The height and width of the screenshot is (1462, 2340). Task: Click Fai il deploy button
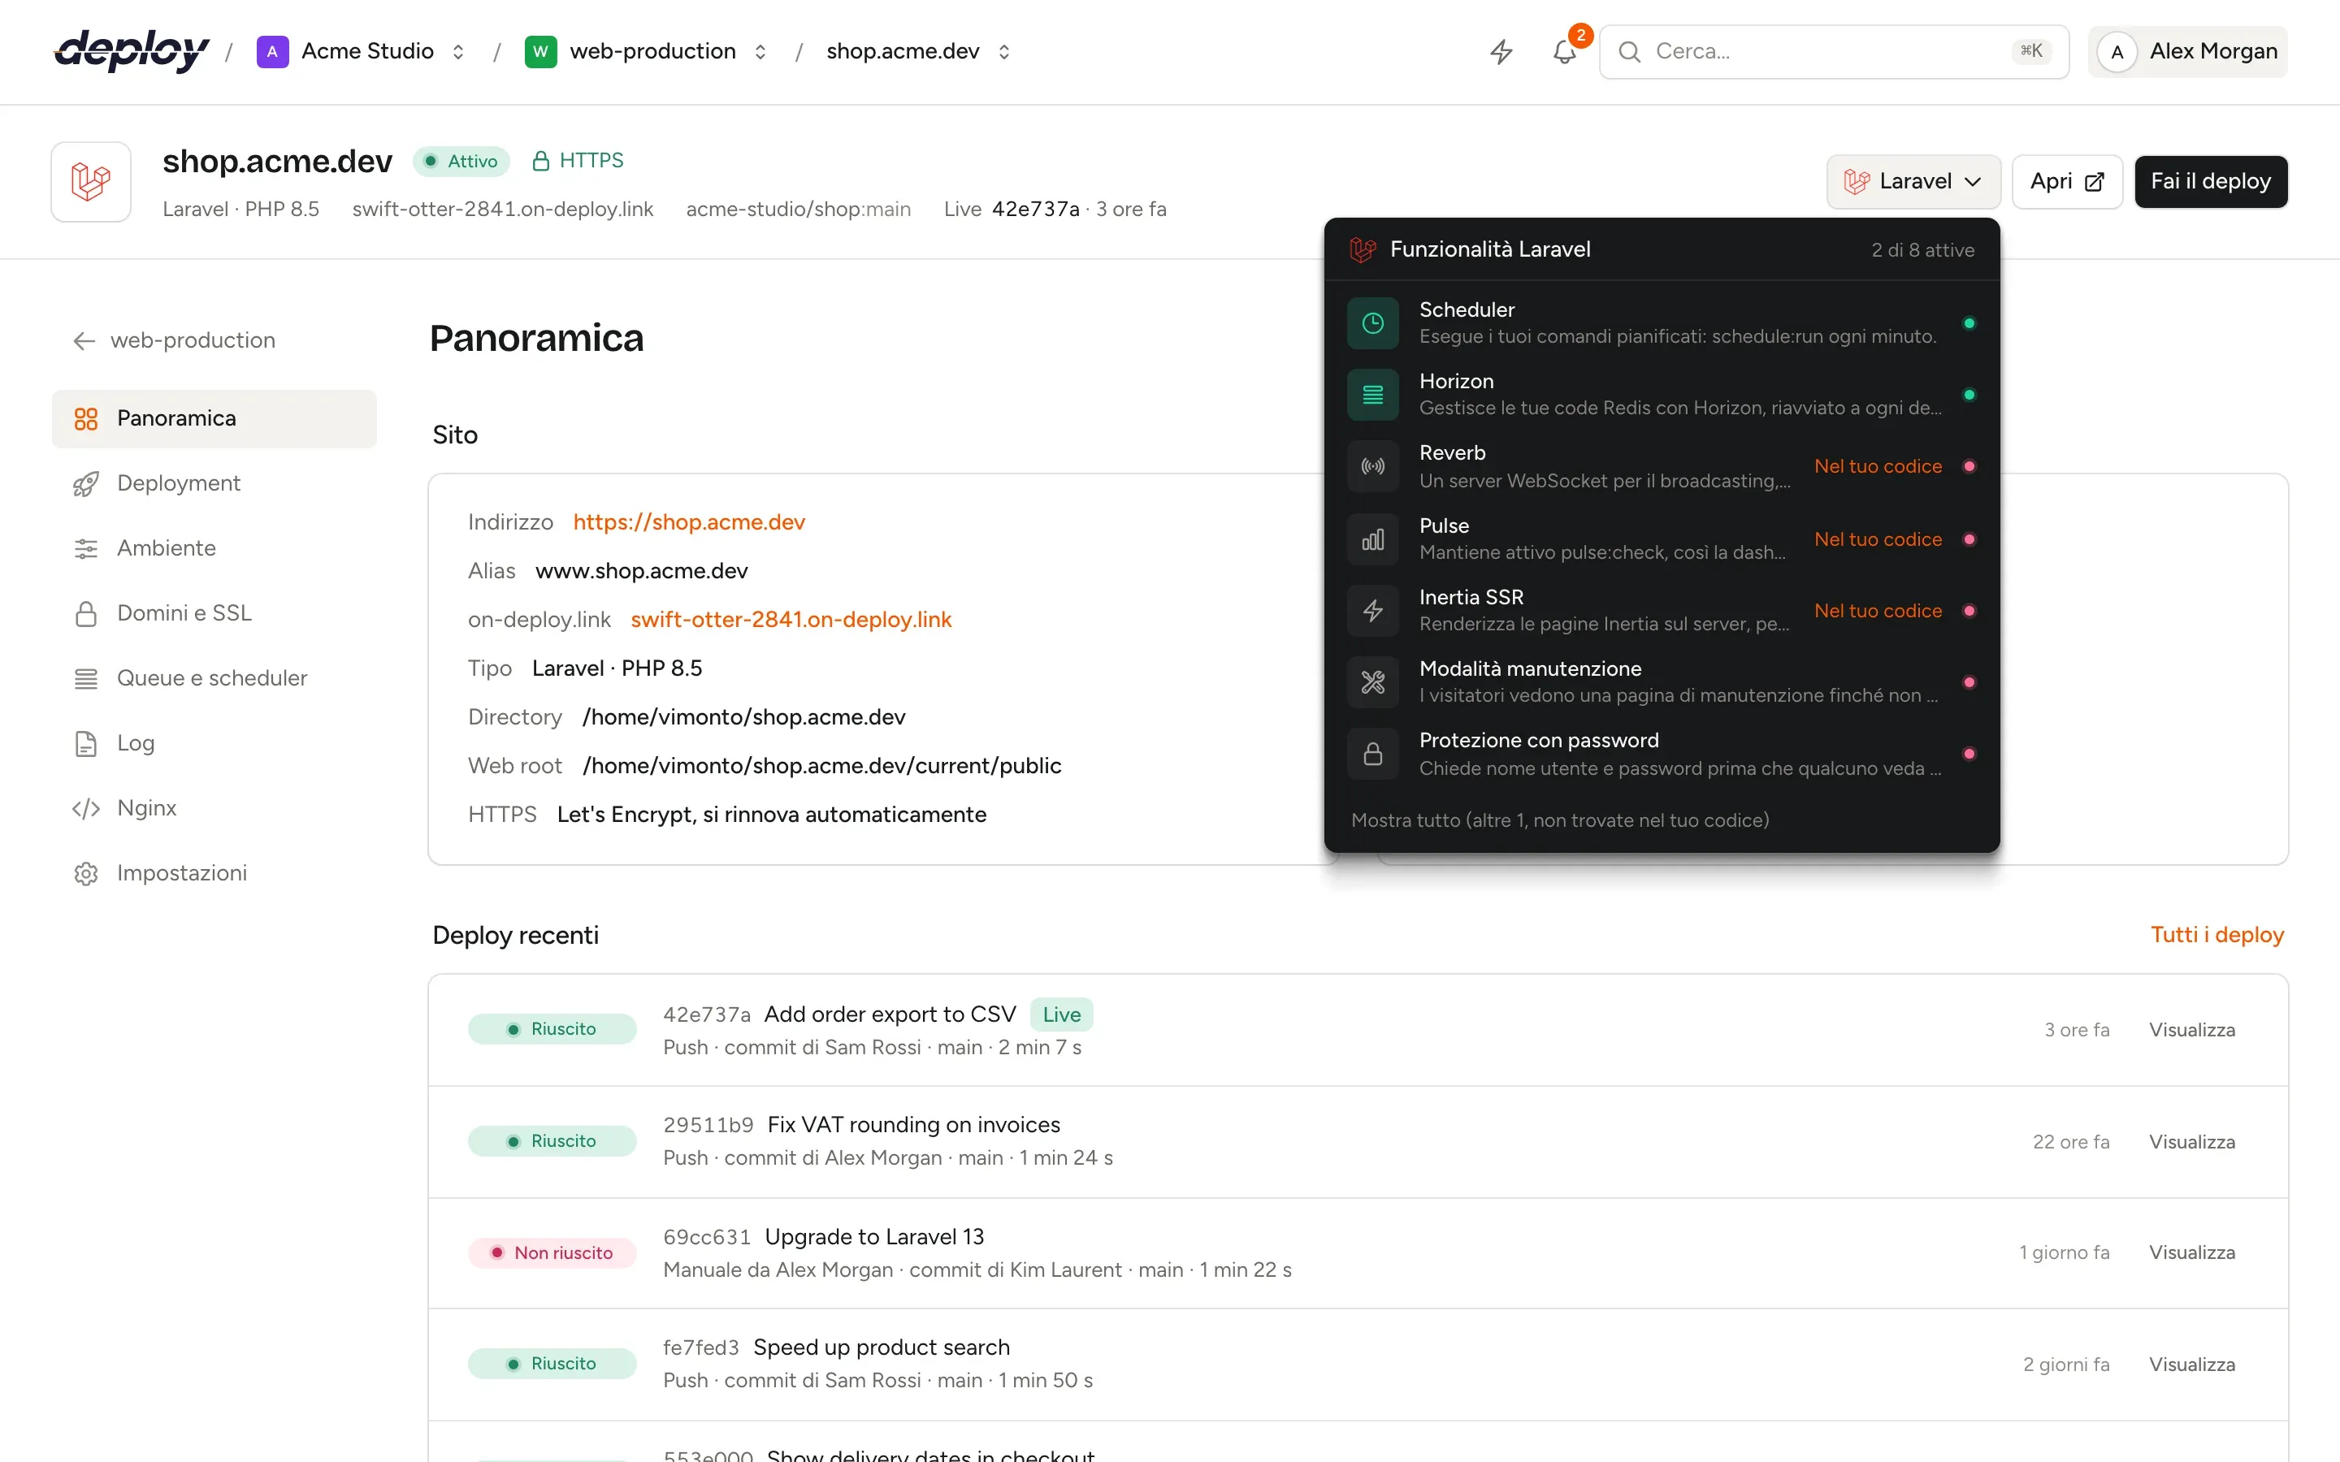pyautogui.click(x=2211, y=182)
